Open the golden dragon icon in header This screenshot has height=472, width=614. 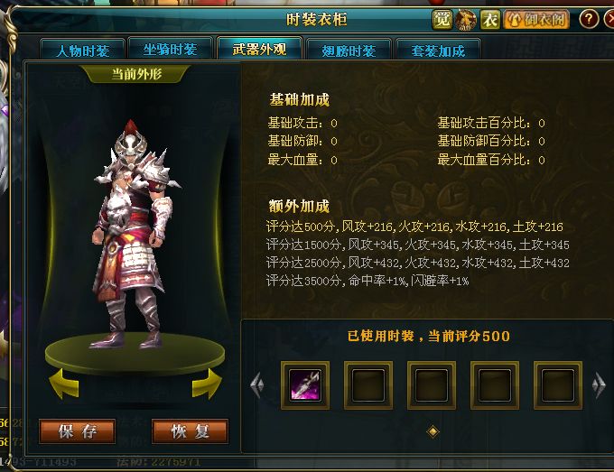(x=466, y=20)
